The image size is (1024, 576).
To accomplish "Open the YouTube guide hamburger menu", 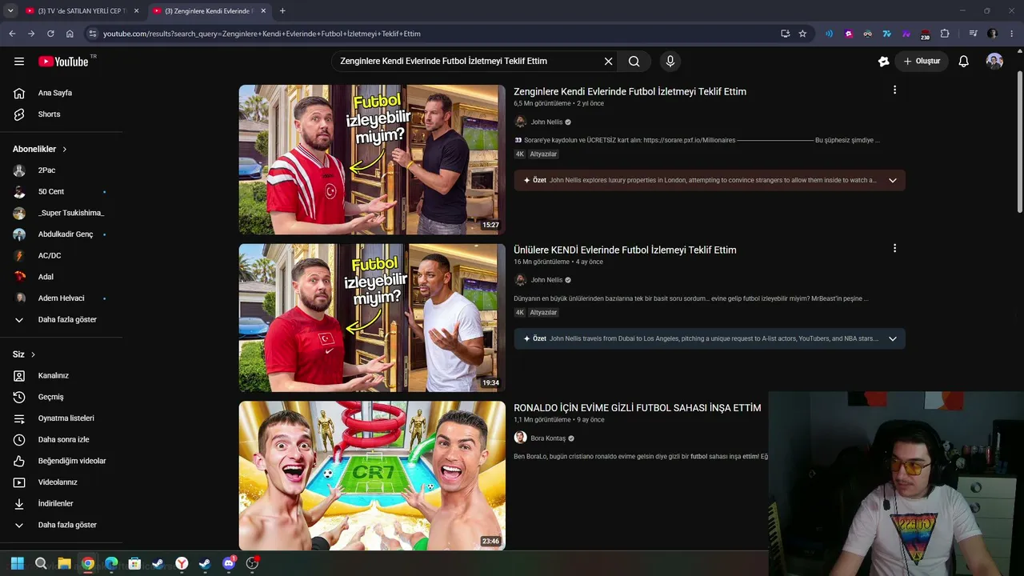I will (19, 62).
